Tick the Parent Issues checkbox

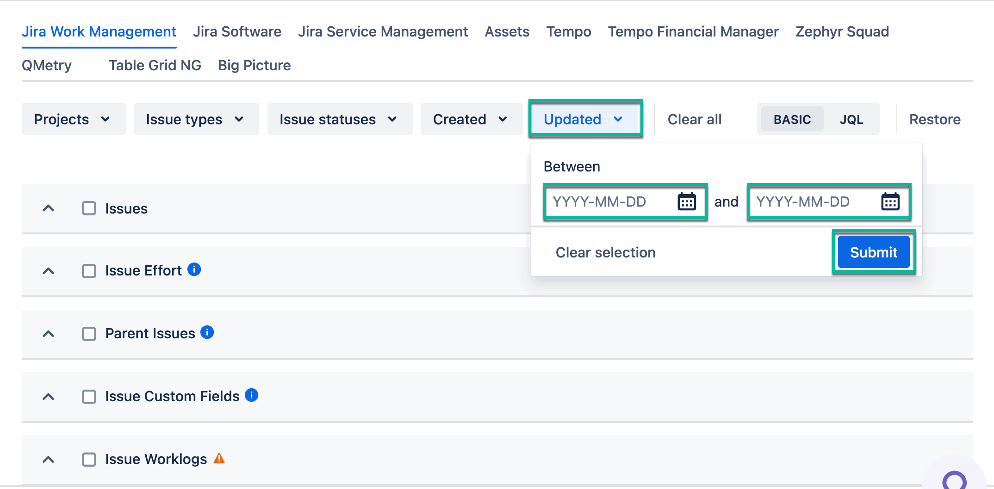coord(89,334)
